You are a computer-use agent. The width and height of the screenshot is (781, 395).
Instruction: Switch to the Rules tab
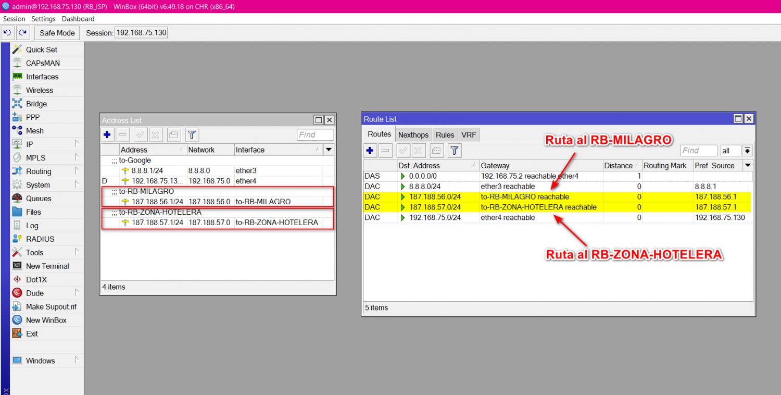coord(445,135)
